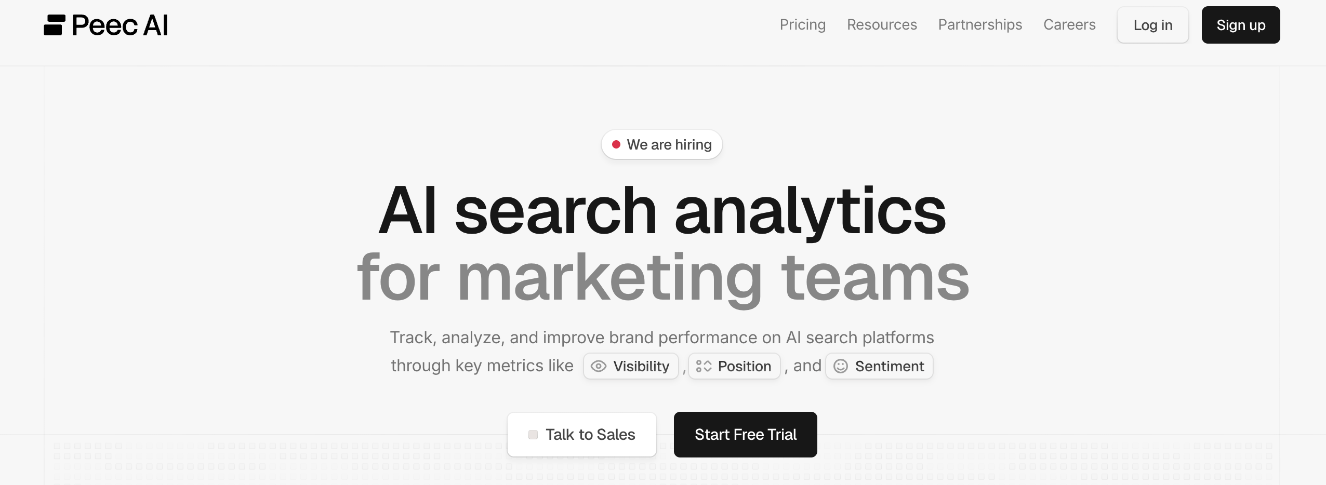
Task: Click the Peec AI logo
Action: point(106,24)
